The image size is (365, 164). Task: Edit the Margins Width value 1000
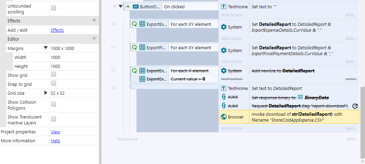[x=74, y=58]
